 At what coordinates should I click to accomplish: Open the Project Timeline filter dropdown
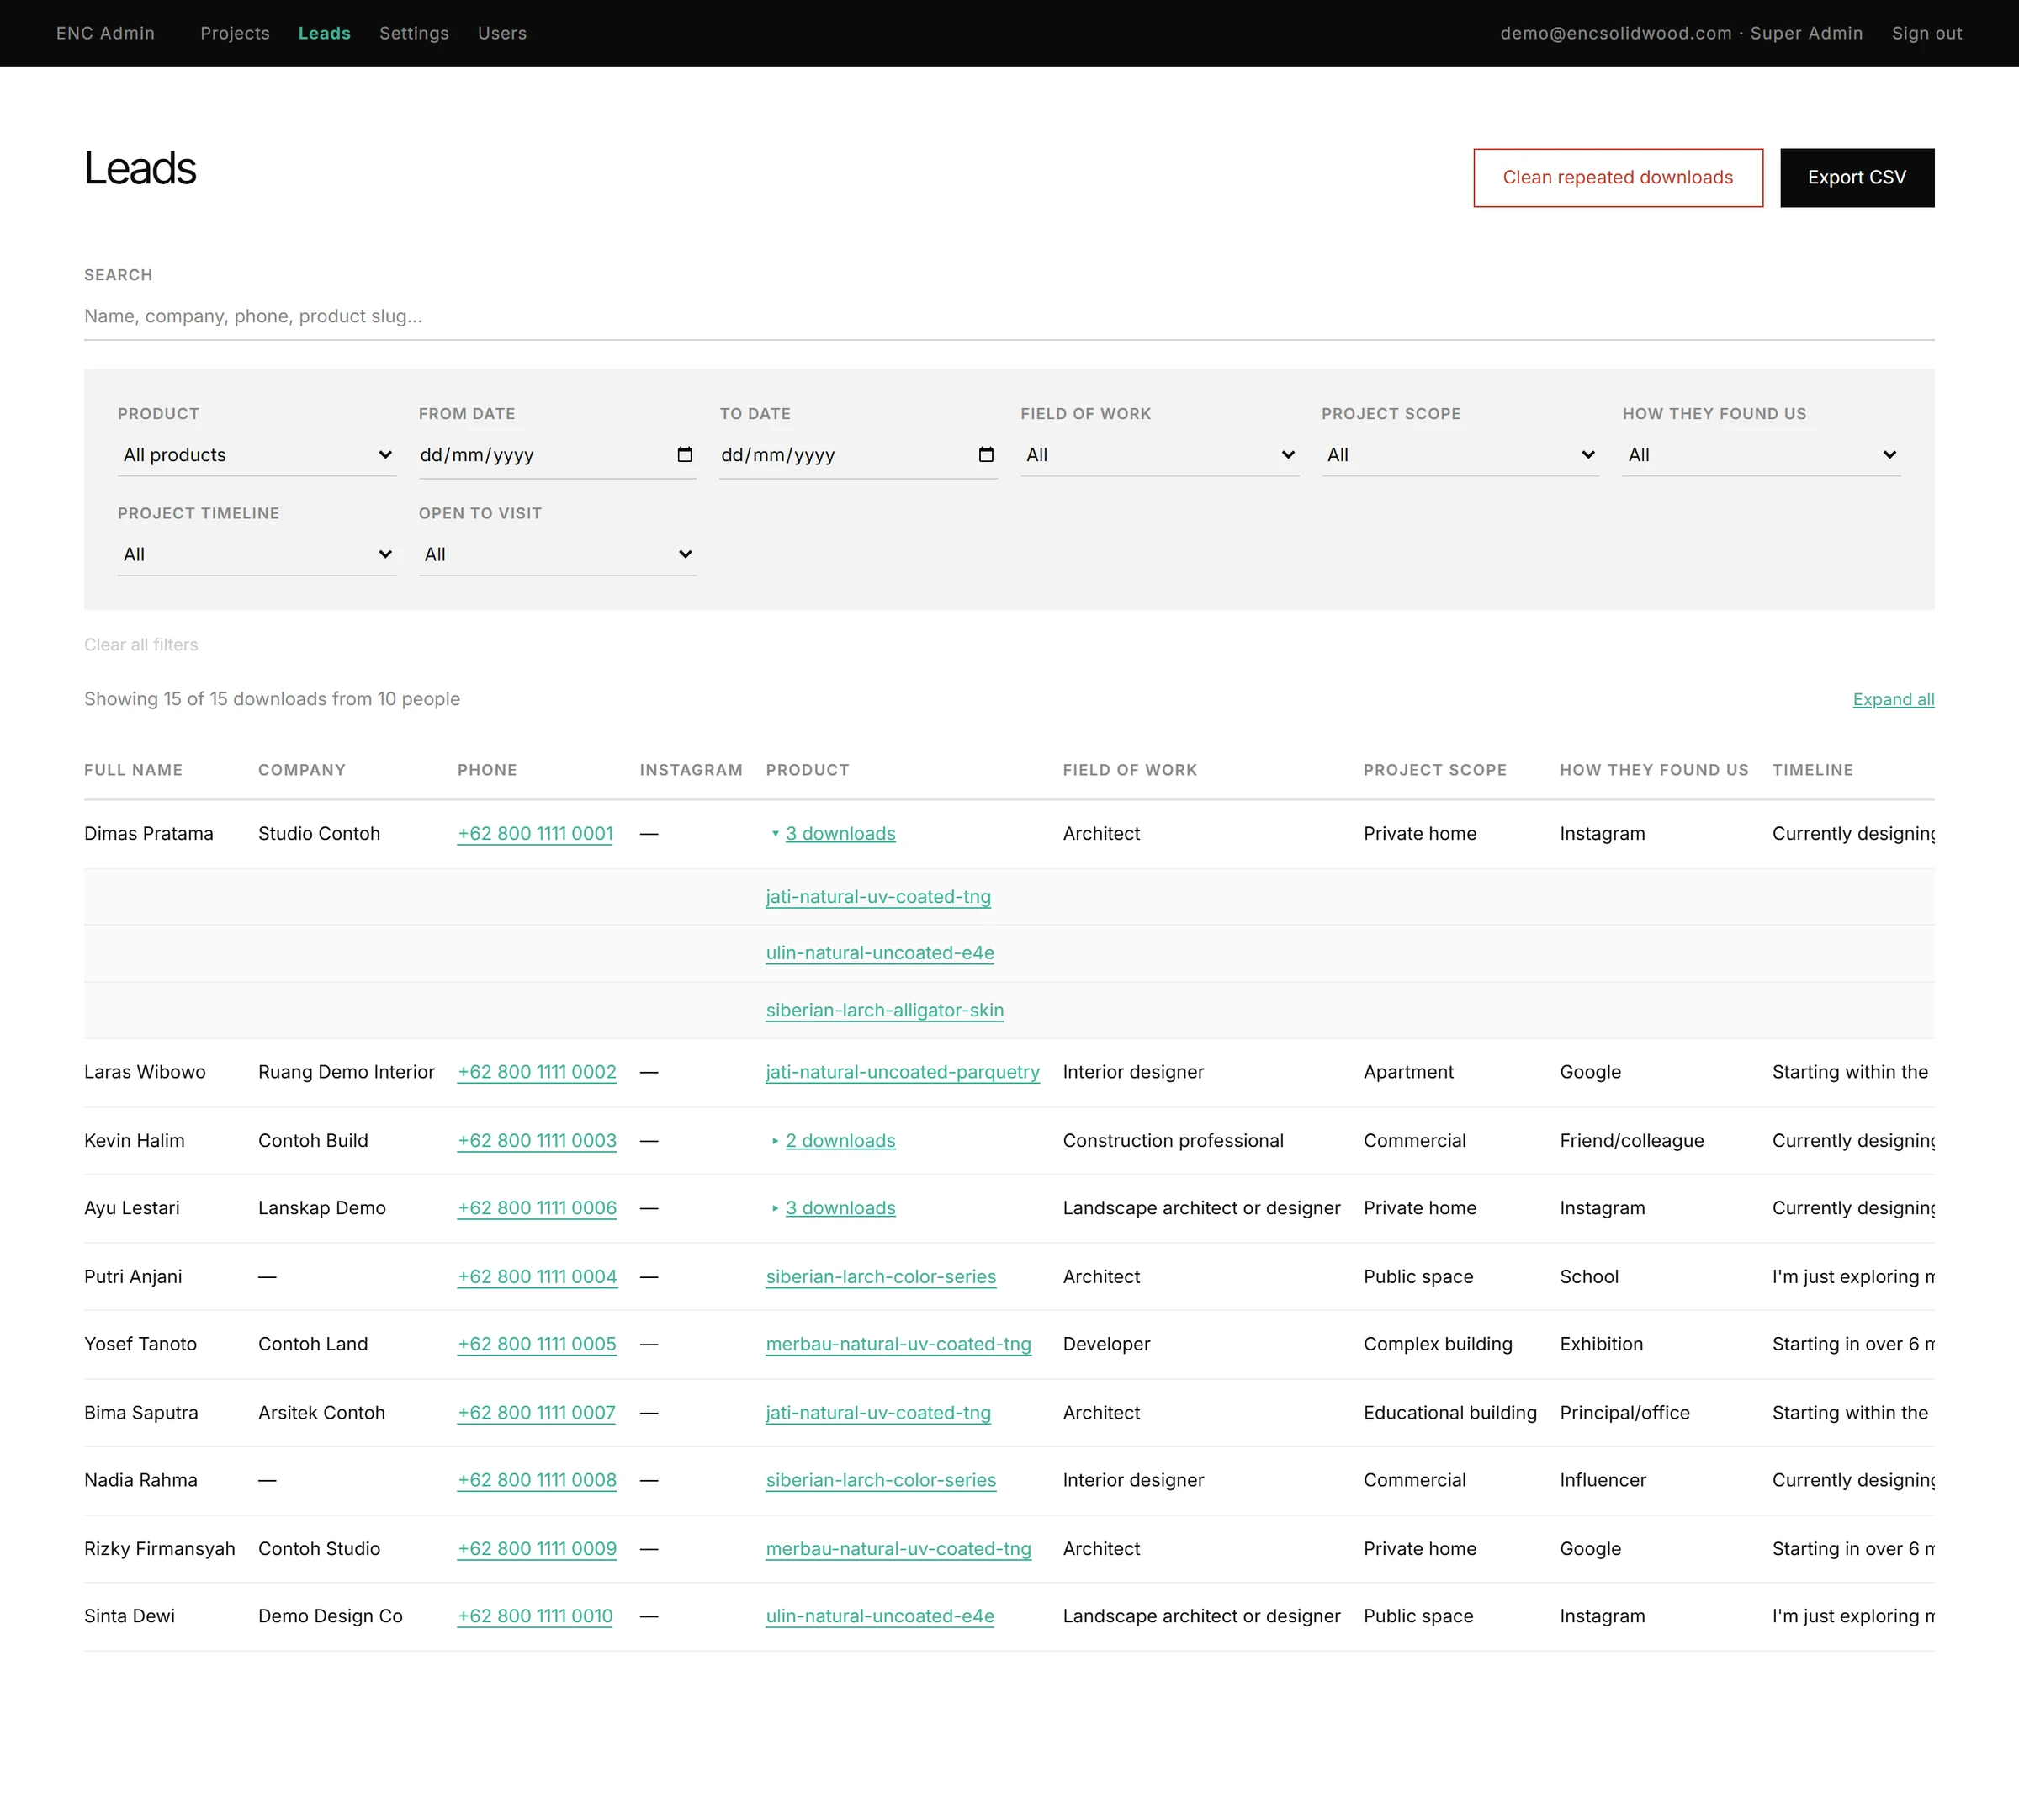(x=257, y=555)
